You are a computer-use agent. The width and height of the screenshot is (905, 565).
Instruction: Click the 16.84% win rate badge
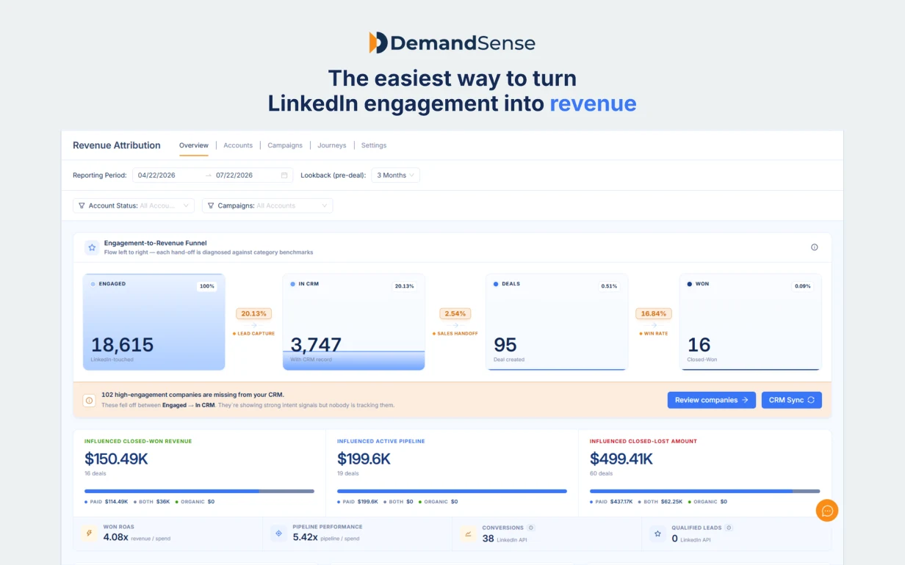click(654, 313)
